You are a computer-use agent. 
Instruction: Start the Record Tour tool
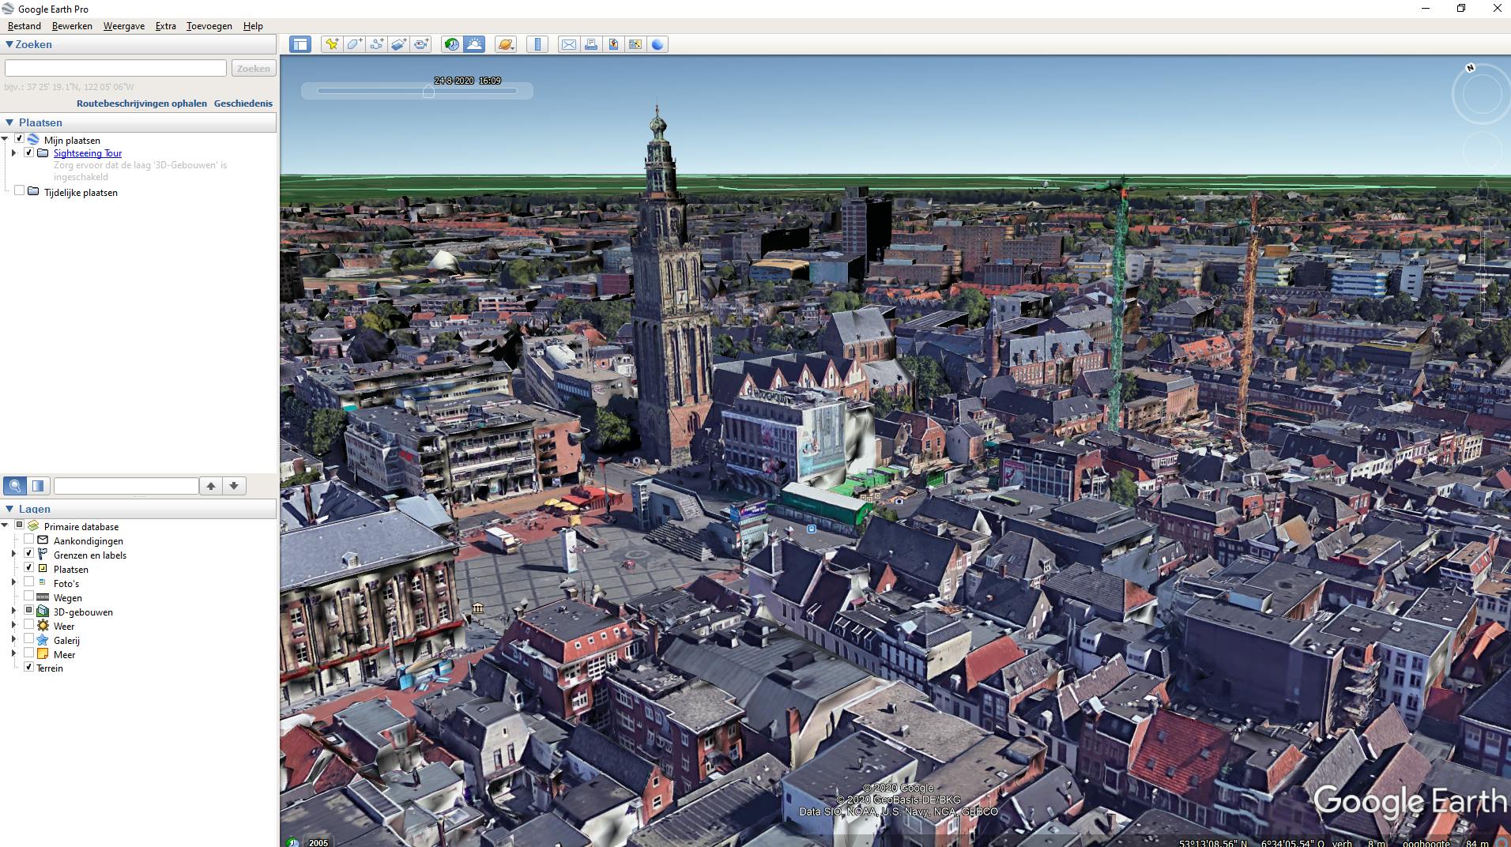point(421,44)
